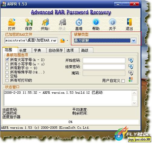Enable 所有特殊字符 (!@...) checkbox
This screenshot has width=152, height=143.
7,72
